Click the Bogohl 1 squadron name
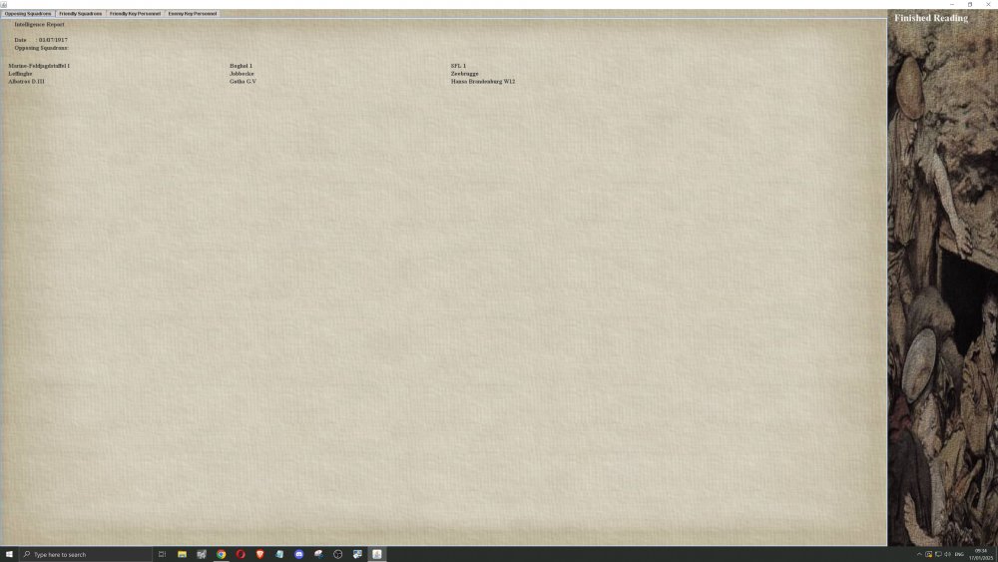The width and height of the screenshot is (998, 562). 241,66
